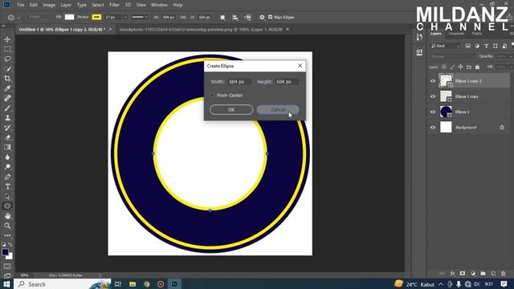Select the Lasso tool
The height and width of the screenshot is (289, 514).
(7, 59)
